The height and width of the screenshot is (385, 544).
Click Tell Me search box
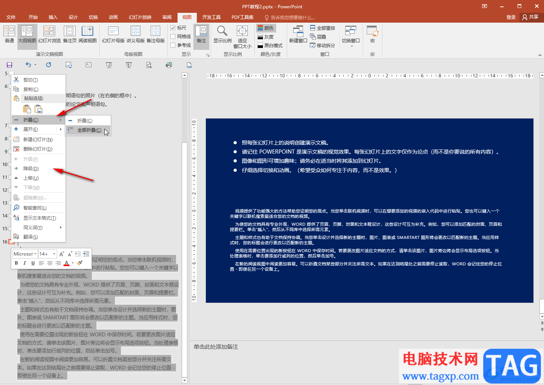click(x=290, y=17)
